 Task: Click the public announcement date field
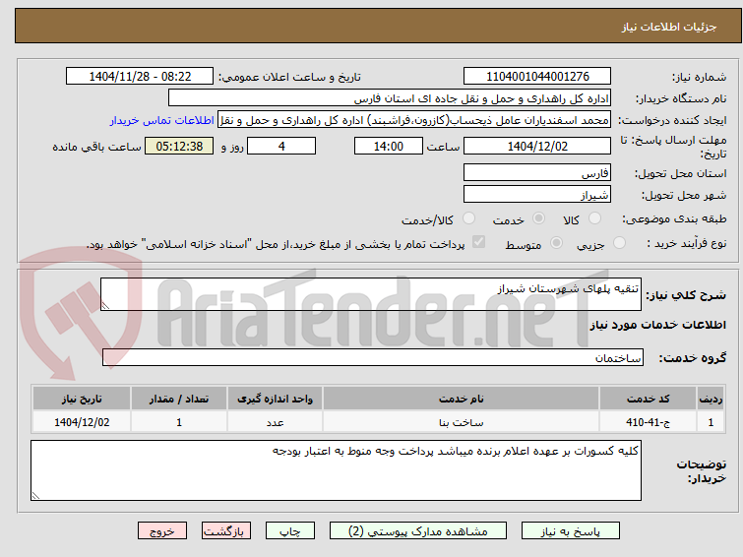(140, 77)
